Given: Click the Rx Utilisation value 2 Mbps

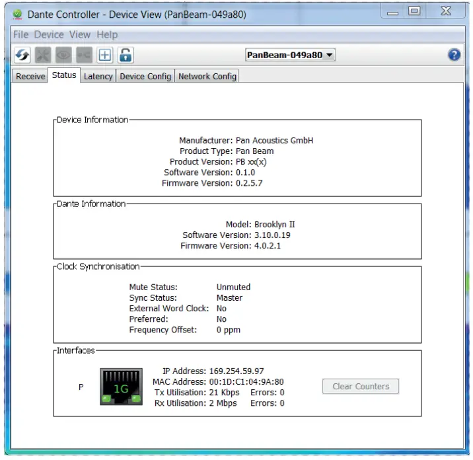Looking at the screenshot, I should (223, 403).
